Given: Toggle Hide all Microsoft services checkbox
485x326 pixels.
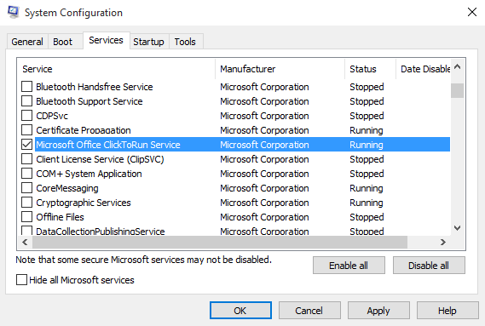Looking at the screenshot, I should tap(21, 280).
